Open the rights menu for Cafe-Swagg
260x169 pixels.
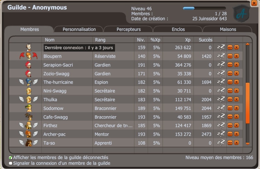pyautogui.click(x=230, y=117)
